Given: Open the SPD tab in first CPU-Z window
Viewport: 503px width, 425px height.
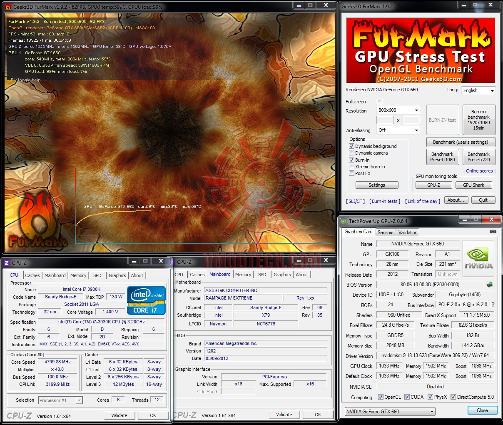Looking at the screenshot, I should tap(97, 275).
